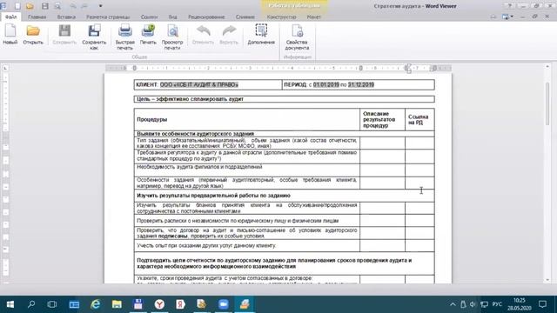
Task: Click heading Выявите особенности аудиторского задания
Action: tap(195, 134)
